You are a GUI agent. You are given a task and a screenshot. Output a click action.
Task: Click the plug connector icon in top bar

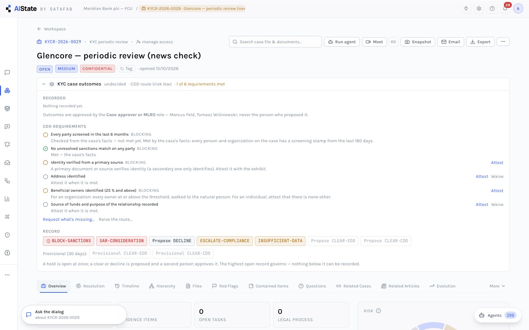[466, 9]
